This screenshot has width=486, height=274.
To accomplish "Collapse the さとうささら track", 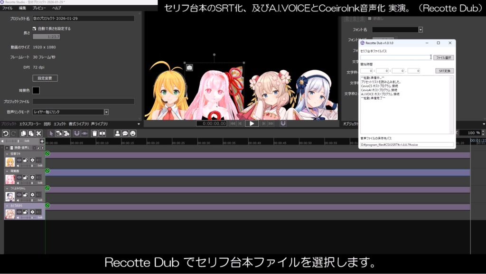I will coord(7,206).
